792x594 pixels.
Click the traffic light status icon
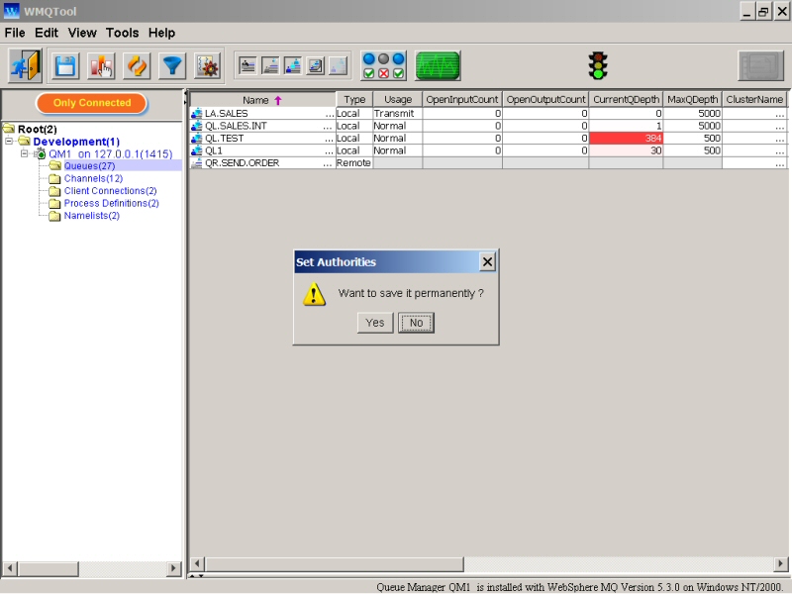598,66
